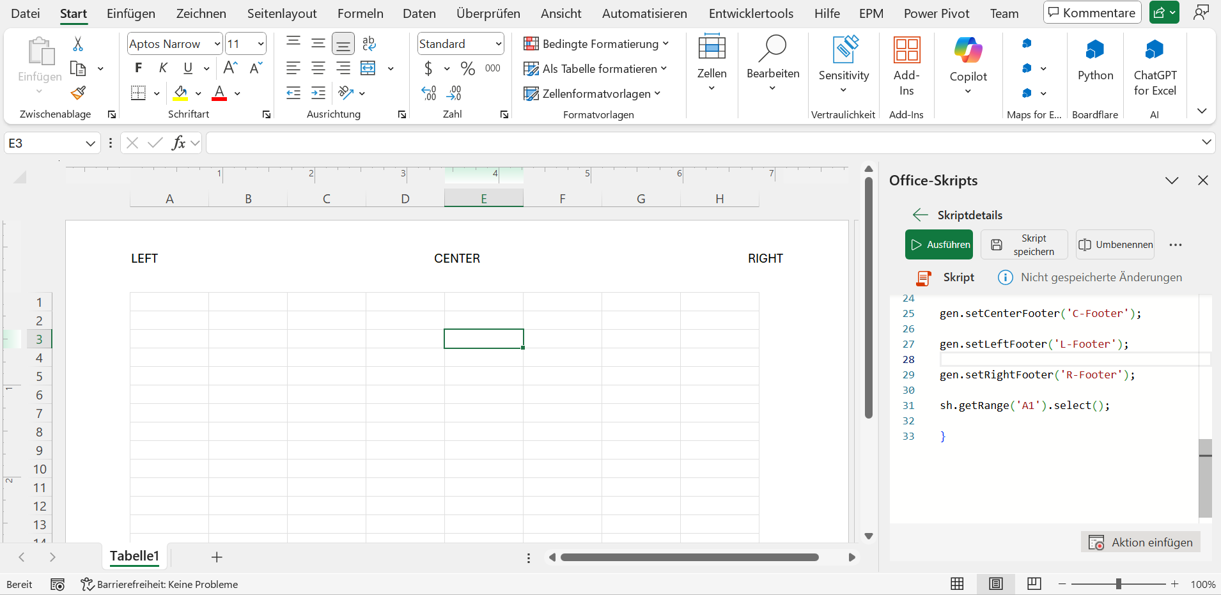The width and height of the screenshot is (1221, 595).
Task: Click the orientation text-angle icon
Action: coord(346,93)
